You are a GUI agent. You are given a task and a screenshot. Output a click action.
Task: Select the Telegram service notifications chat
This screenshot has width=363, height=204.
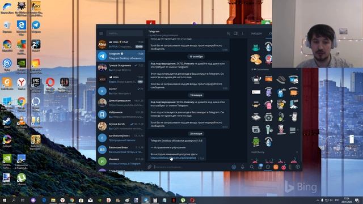121,56
